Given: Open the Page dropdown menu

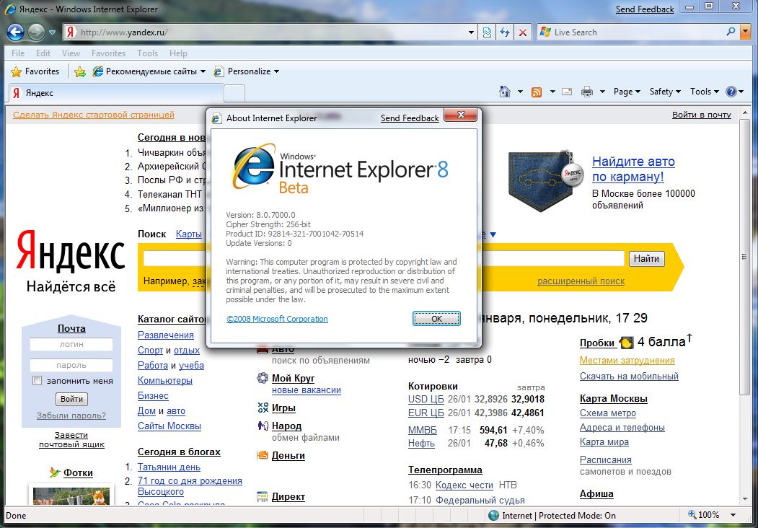Looking at the screenshot, I should [x=627, y=92].
